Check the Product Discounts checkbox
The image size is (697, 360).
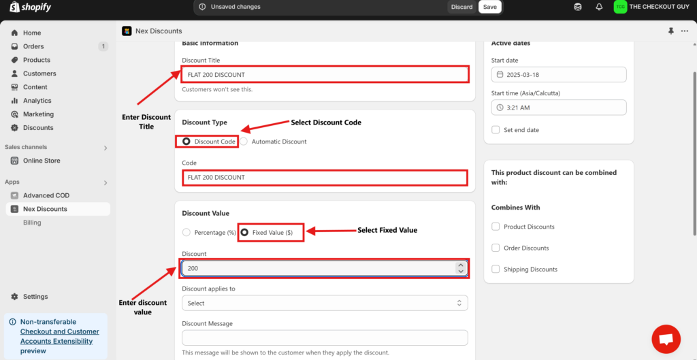tap(496, 227)
